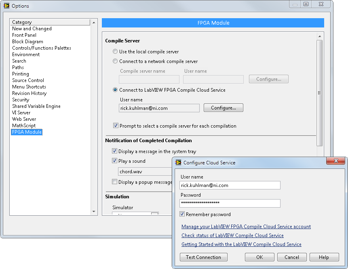The height and width of the screenshot is (269, 348).
Task: Uncheck 'Remember password' checkbox
Action: click(x=182, y=214)
